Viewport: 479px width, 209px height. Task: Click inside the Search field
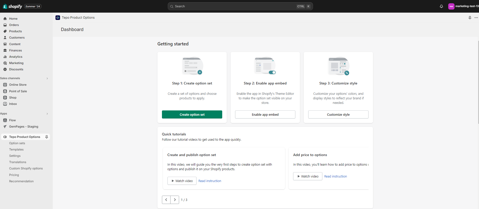[235, 6]
